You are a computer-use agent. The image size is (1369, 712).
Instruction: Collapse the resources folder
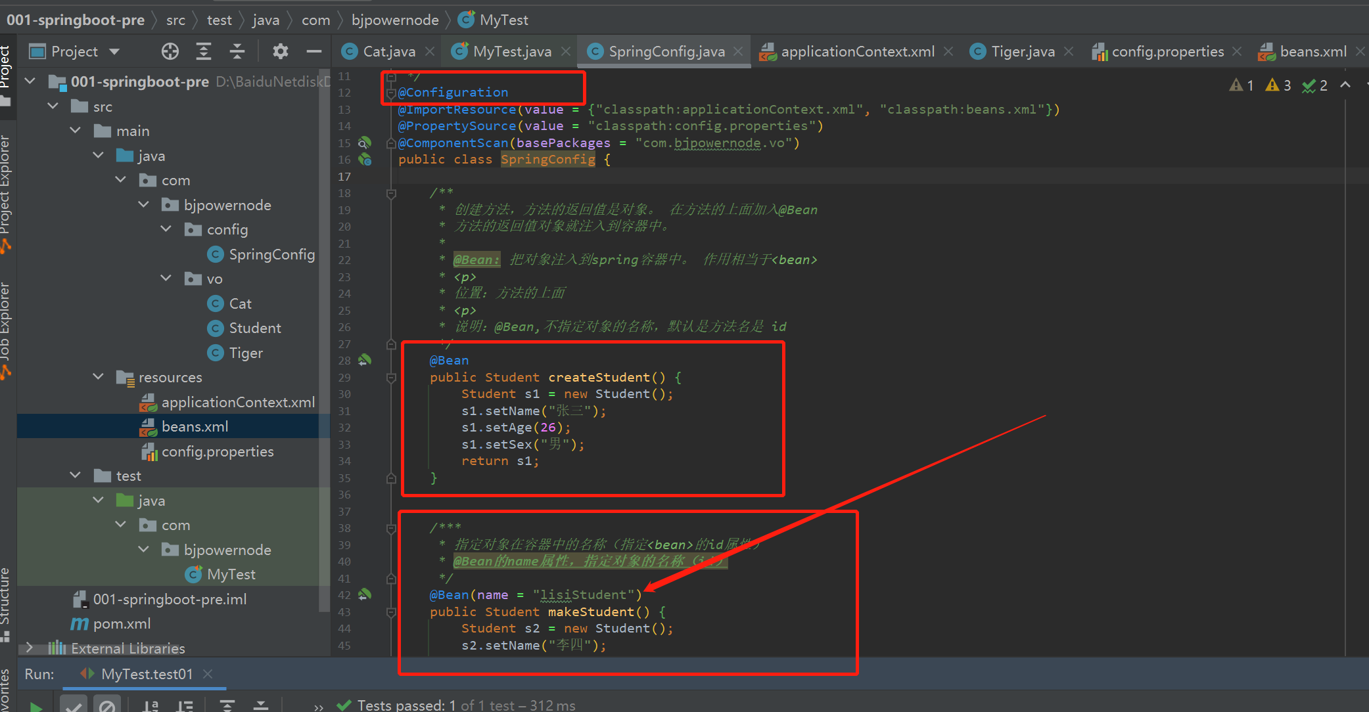[99, 377]
